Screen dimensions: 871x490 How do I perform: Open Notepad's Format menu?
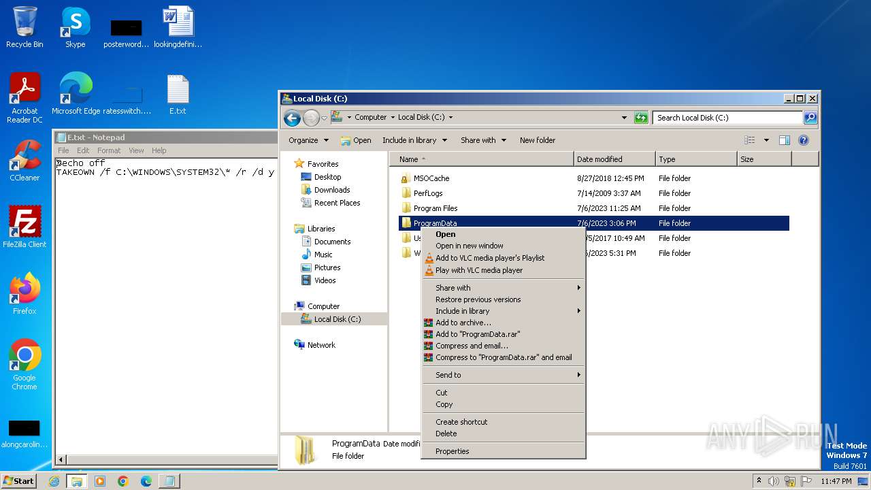(109, 150)
